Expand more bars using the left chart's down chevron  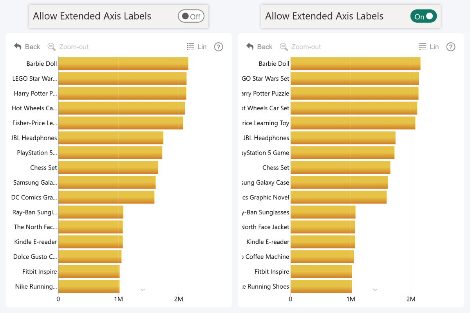(143, 289)
